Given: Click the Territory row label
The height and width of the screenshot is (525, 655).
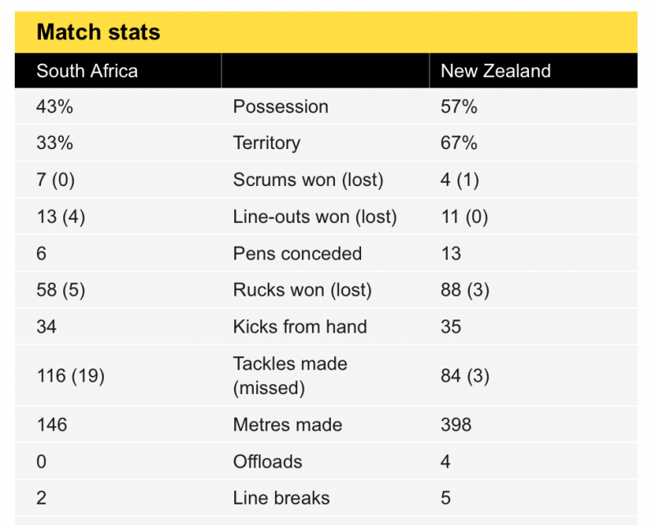Looking at the screenshot, I should pos(267,143).
